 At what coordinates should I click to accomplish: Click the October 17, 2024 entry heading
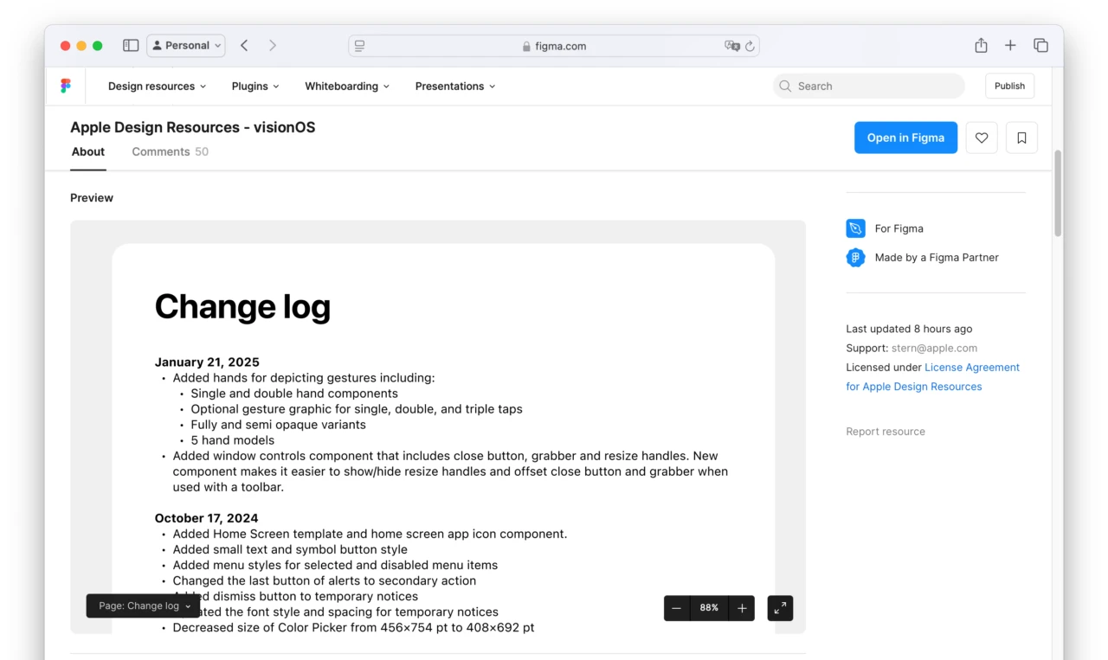206,518
